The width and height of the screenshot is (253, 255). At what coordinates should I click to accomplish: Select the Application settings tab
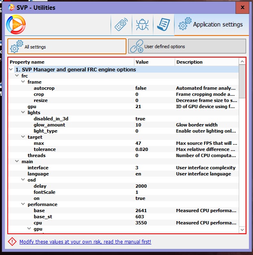pyautogui.click(x=212, y=24)
